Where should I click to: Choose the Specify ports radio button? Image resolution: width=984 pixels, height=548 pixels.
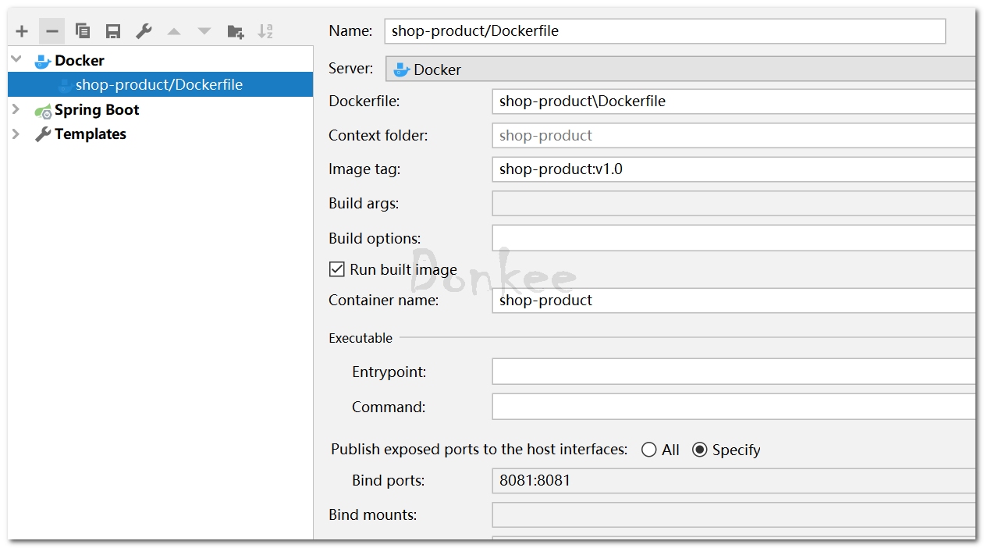coord(700,450)
